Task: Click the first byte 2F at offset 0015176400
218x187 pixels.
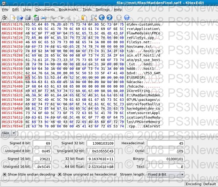Action: pos(28,87)
